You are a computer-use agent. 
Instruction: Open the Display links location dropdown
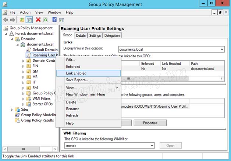[222, 50]
